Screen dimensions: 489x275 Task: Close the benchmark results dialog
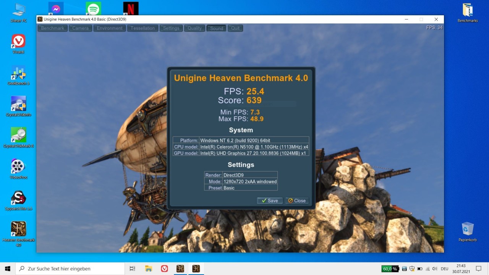(x=297, y=201)
